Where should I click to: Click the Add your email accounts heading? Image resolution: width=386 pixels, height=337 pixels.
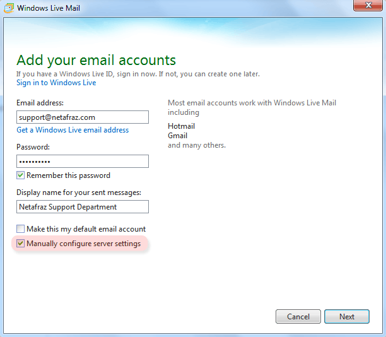[x=96, y=61]
